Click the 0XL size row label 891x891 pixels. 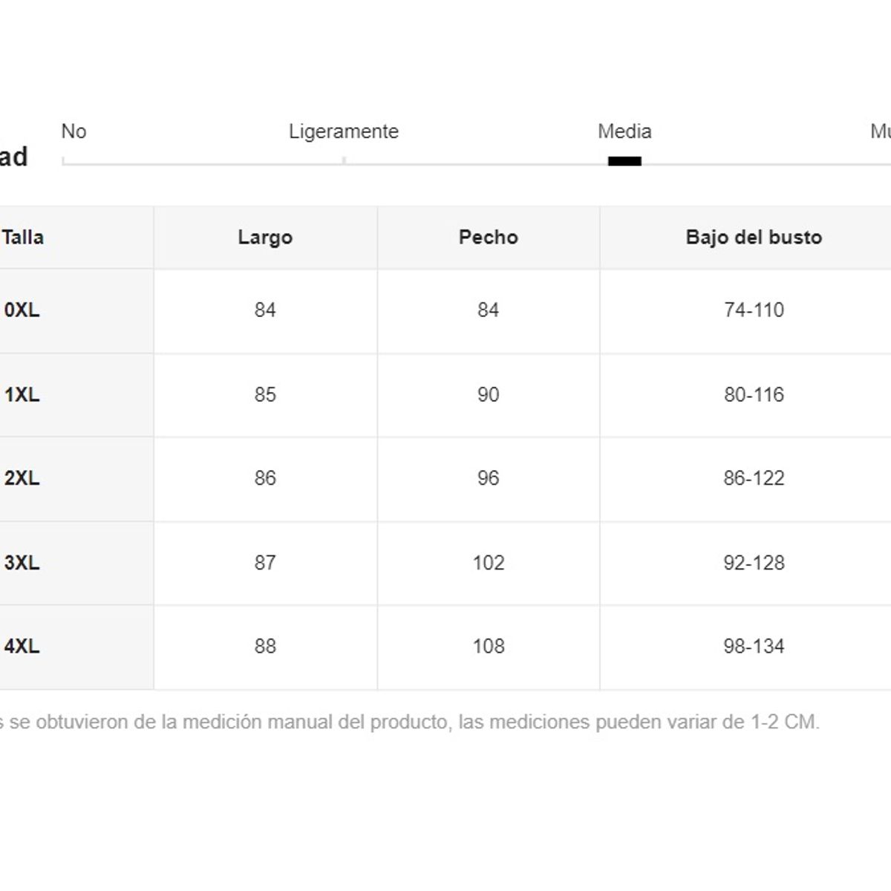tap(22, 310)
